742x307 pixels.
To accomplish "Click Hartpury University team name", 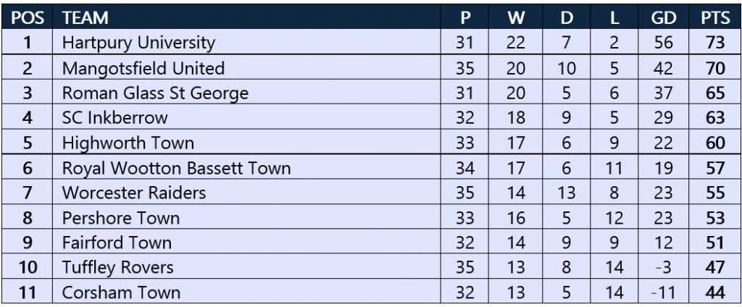I will pyautogui.click(x=138, y=43).
